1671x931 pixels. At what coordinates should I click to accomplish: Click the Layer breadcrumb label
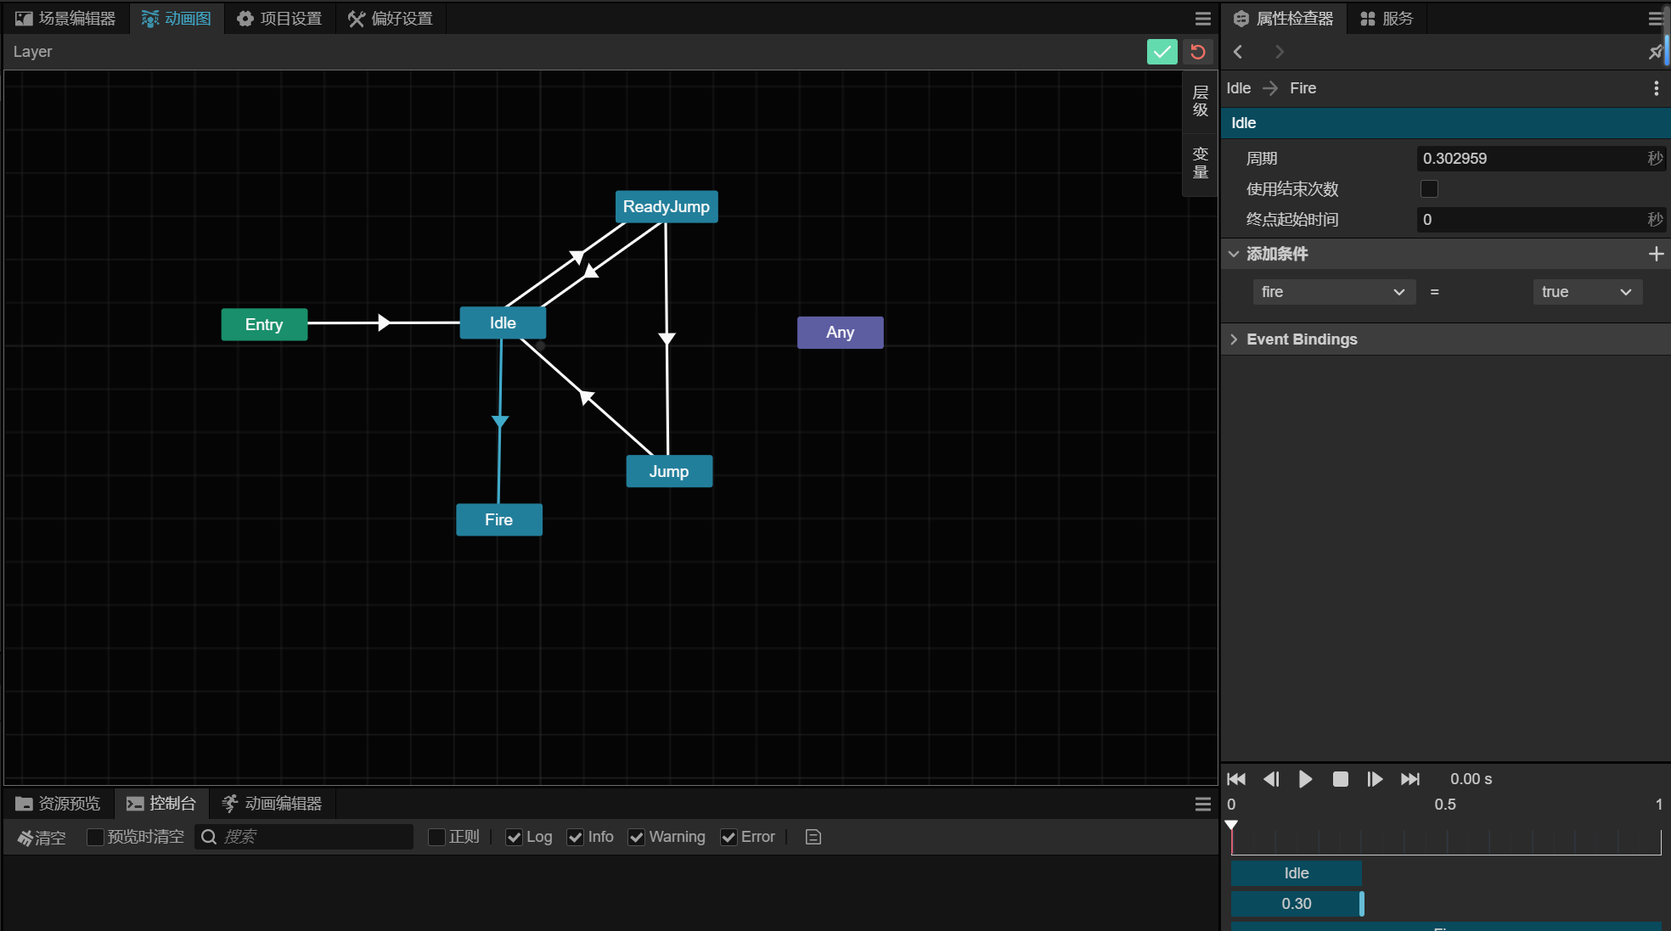[x=32, y=52]
